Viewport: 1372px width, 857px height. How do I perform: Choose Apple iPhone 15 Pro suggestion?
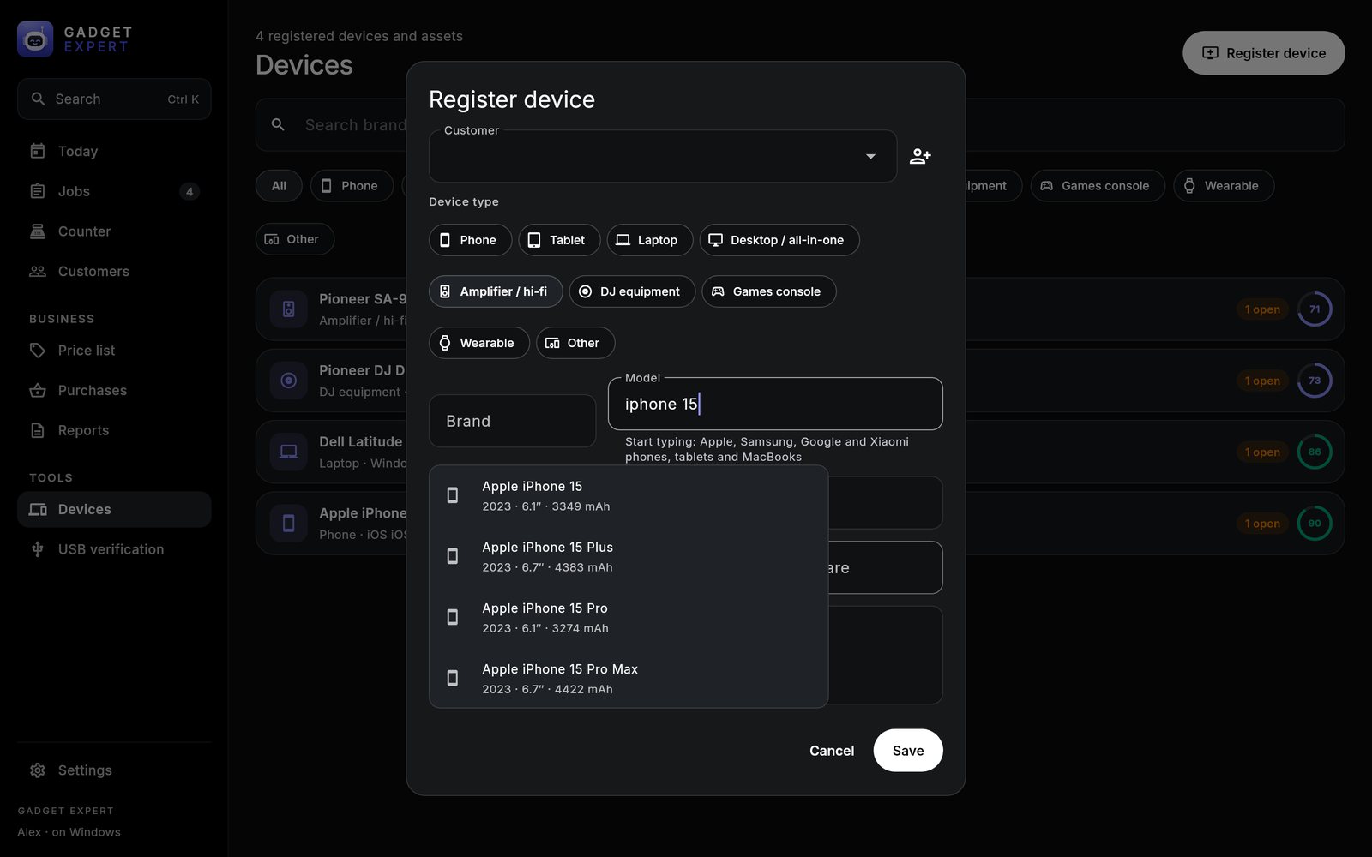[629, 618]
